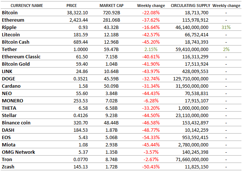Select the DOGE currency name

[8, 79]
